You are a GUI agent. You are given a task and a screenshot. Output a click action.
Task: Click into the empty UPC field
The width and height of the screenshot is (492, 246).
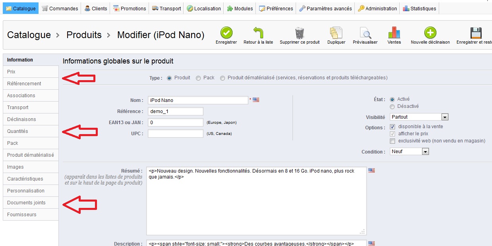(176, 134)
